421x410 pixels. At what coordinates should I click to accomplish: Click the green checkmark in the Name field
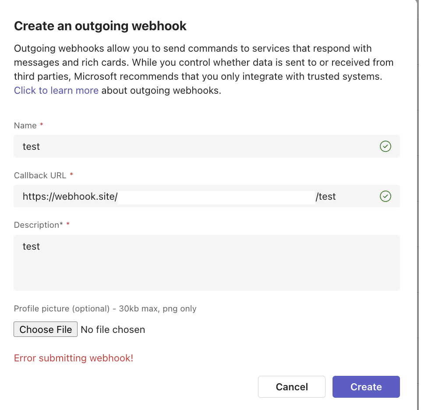pyautogui.click(x=385, y=146)
